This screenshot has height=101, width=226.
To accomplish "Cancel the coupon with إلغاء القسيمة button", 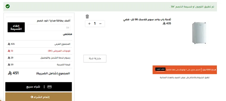I will coord(16,27).
